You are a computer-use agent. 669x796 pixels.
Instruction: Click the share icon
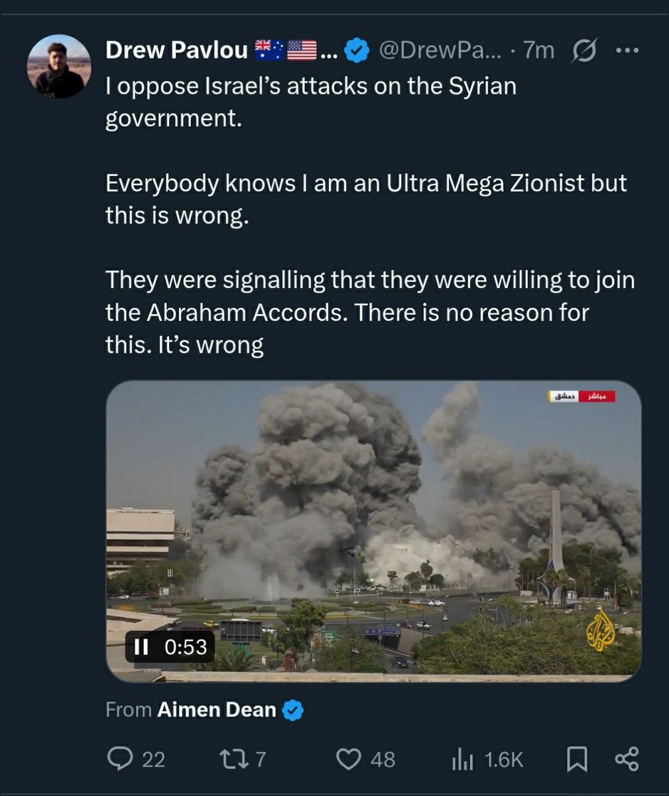(x=627, y=759)
